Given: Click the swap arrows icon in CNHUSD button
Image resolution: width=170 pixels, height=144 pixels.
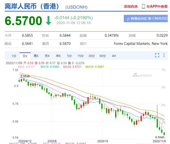Looking at the screenshot, I should pyautogui.click(x=128, y=19).
